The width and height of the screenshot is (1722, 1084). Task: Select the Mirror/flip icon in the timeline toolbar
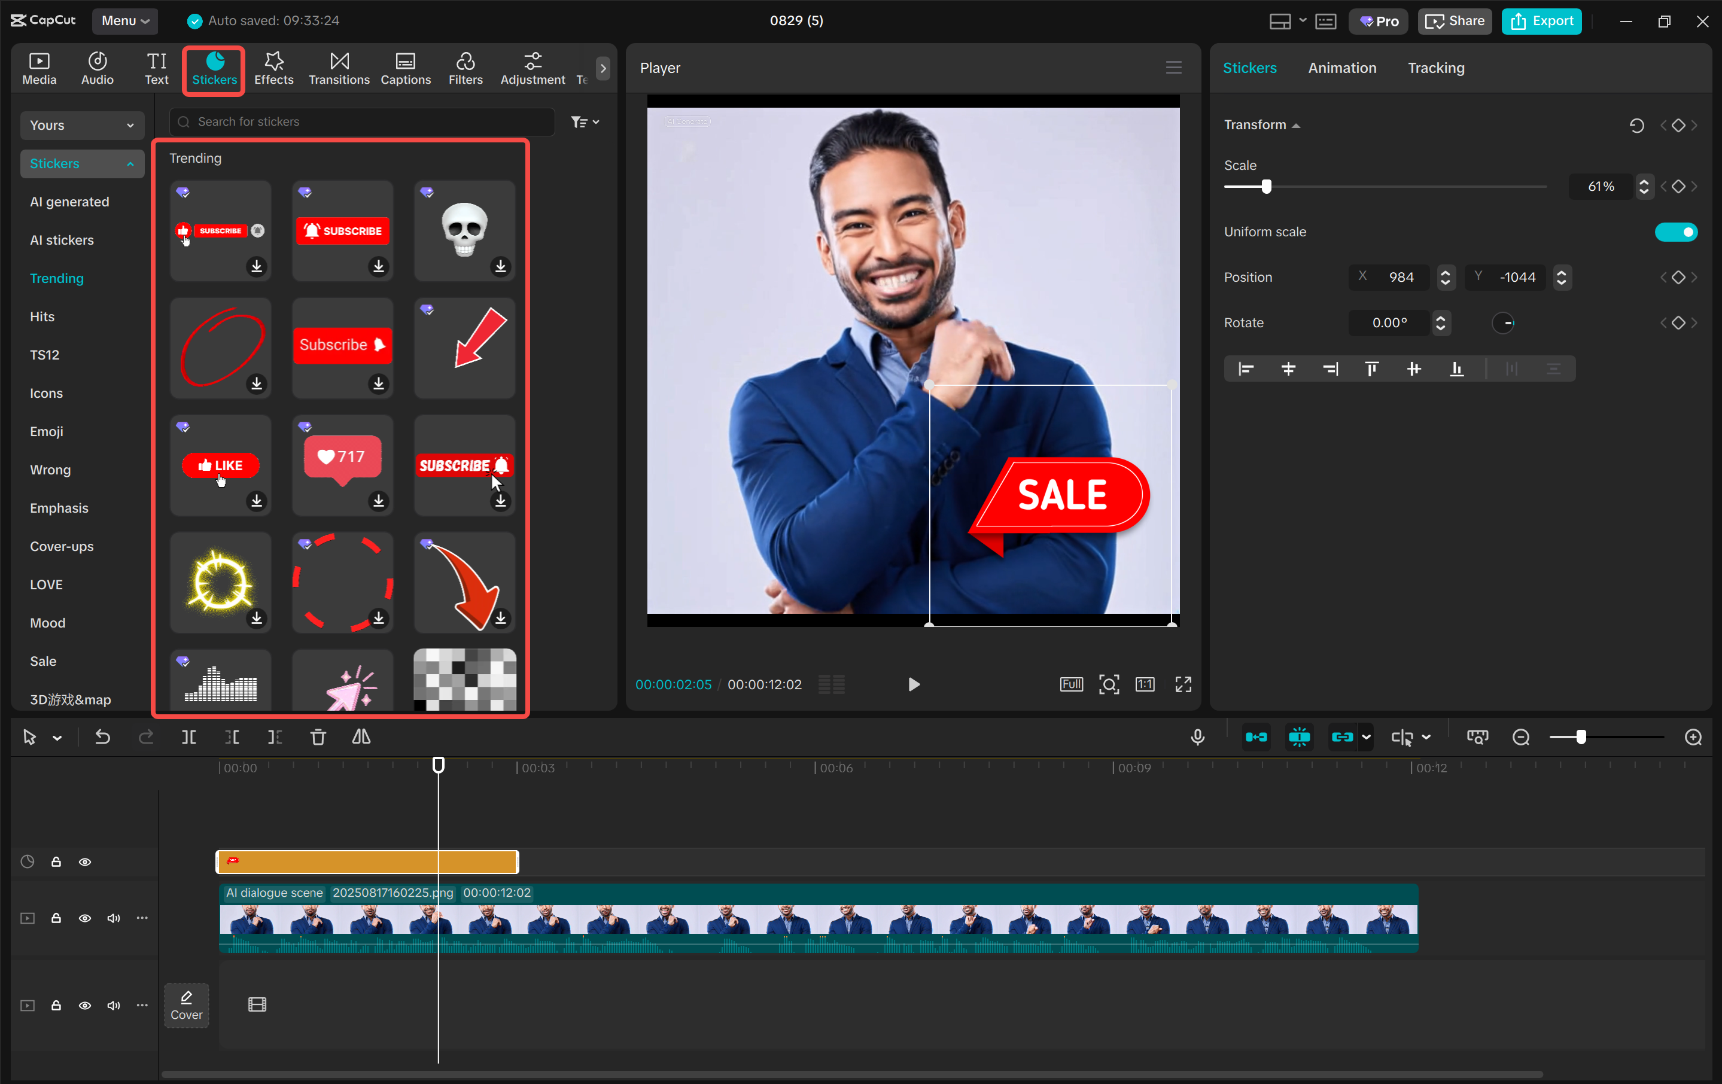click(x=361, y=737)
